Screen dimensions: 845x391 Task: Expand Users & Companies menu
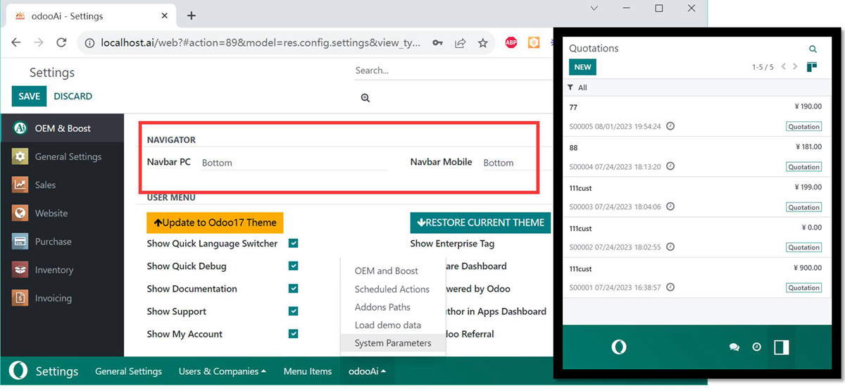pos(223,371)
